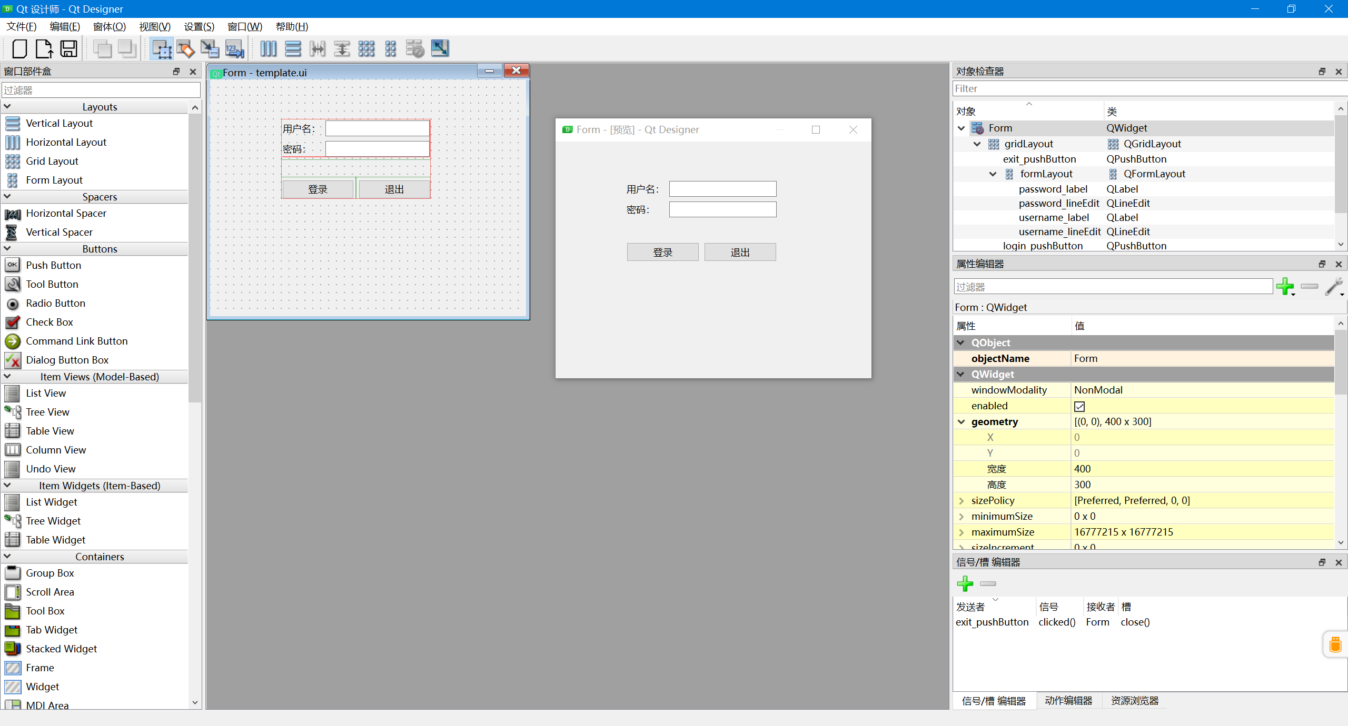Image resolution: width=1348 pixels, height=726 pixels.
Task: Click the 用户名 input field in preview
Action: (x=722, y=189)
